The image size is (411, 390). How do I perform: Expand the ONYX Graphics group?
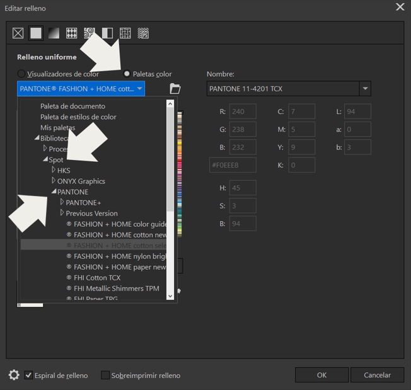(x=54, y=181)
